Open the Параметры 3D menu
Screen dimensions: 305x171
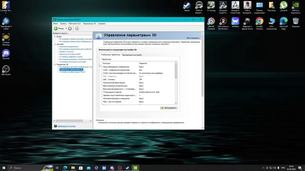pos(89,23)
